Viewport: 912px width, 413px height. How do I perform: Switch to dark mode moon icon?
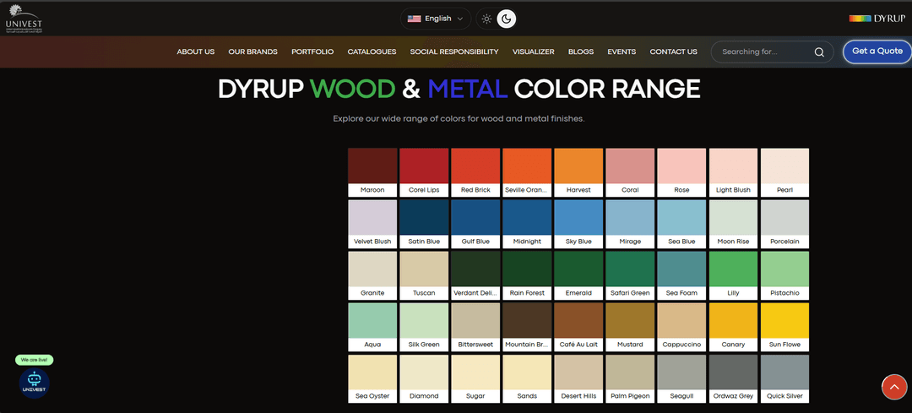pyautogui.click(x=506, y=19)
